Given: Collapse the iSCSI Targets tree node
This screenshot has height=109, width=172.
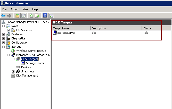Looking at the screenshot, I should [x=13, y=59].
